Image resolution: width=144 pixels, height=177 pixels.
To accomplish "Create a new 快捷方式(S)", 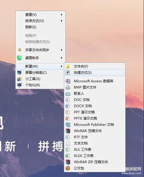I will (95, 73).
